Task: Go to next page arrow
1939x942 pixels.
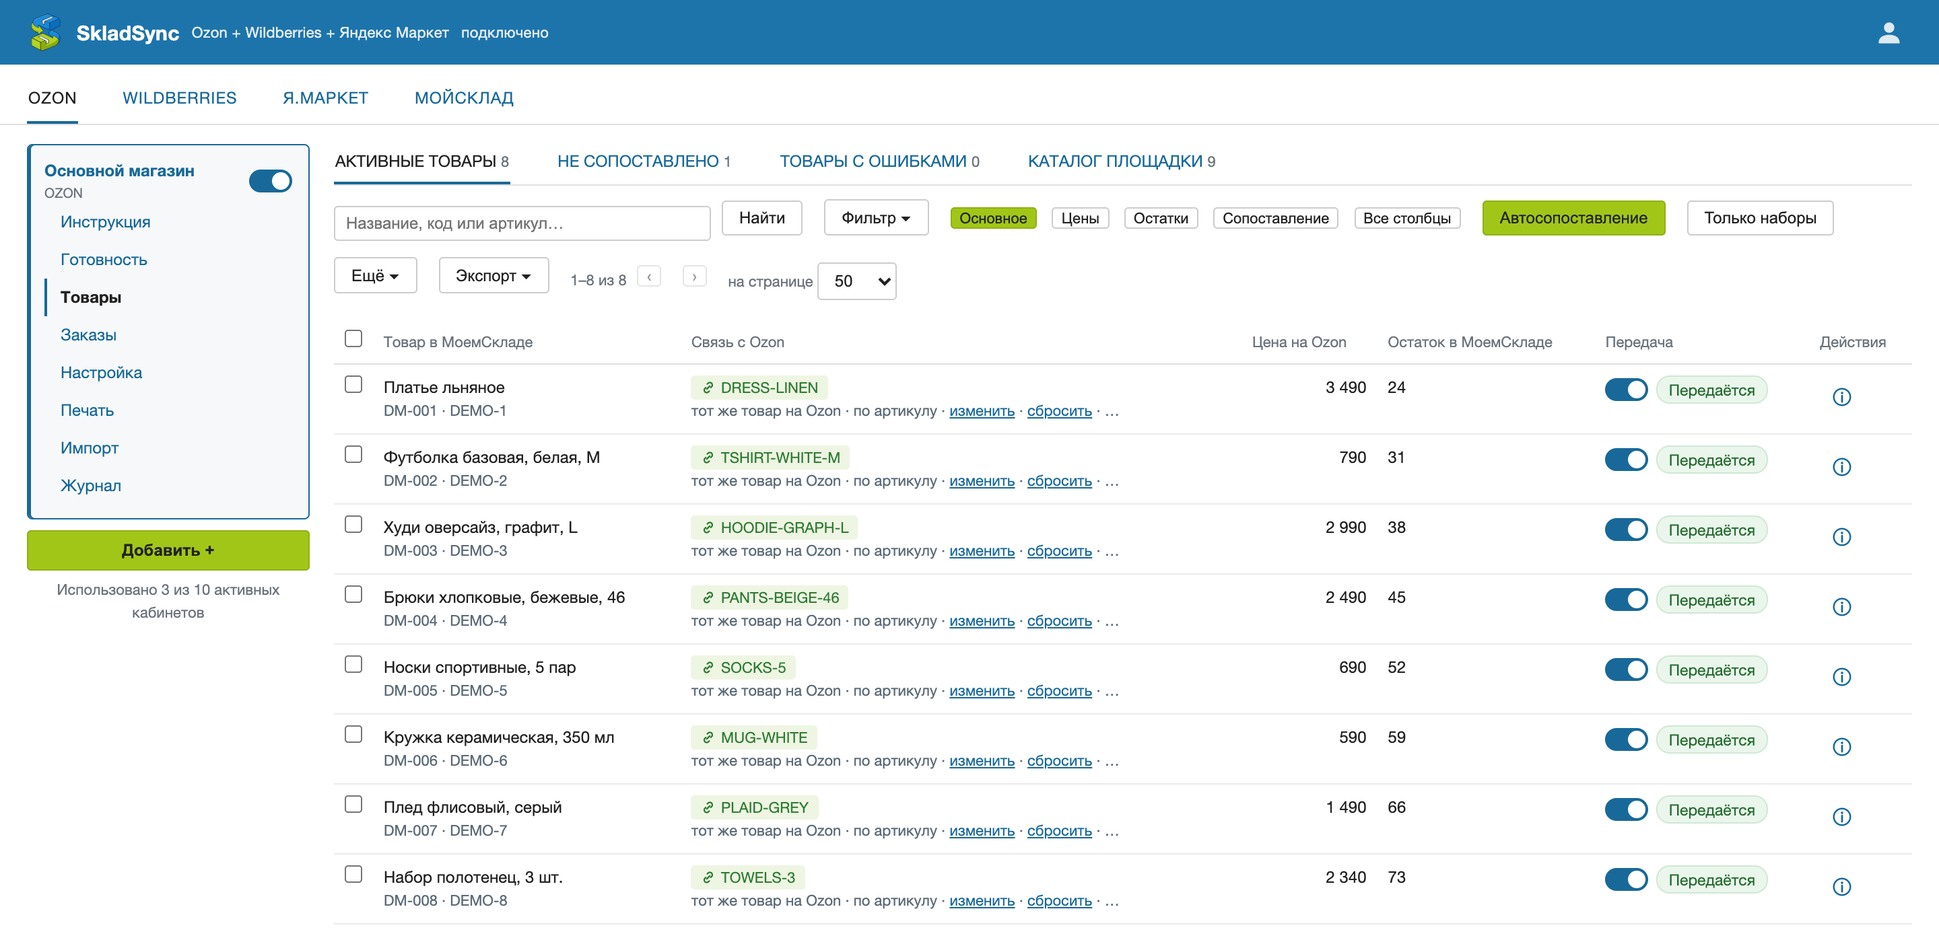Action: (x=694, y=277)
